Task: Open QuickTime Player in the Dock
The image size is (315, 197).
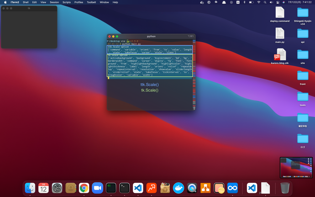Action: click(192, 188)
